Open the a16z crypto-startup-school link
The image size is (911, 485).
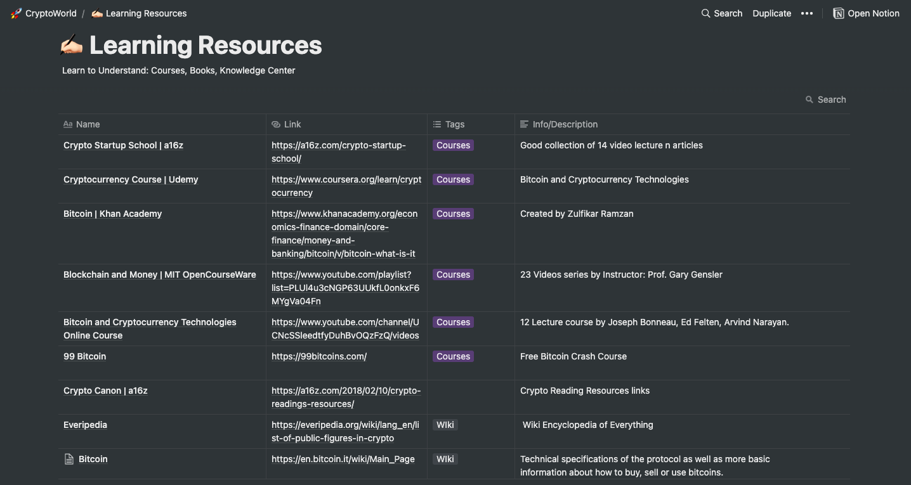click(x=338, y=145)
